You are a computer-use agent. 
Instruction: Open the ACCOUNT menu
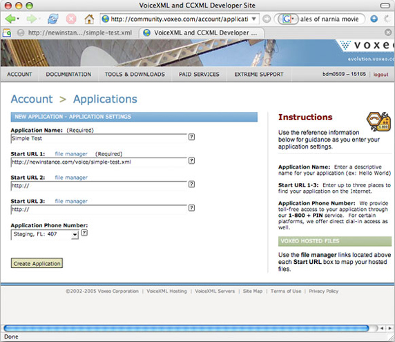(x=19, y=75)
